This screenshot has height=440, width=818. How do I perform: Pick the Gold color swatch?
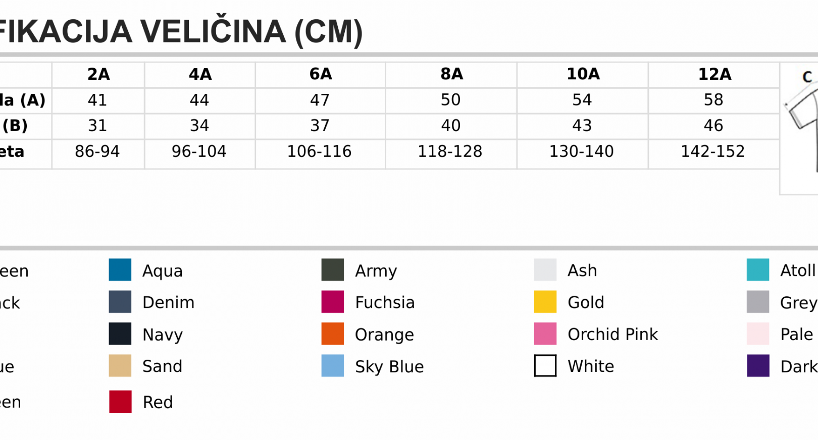click(545, 302)
